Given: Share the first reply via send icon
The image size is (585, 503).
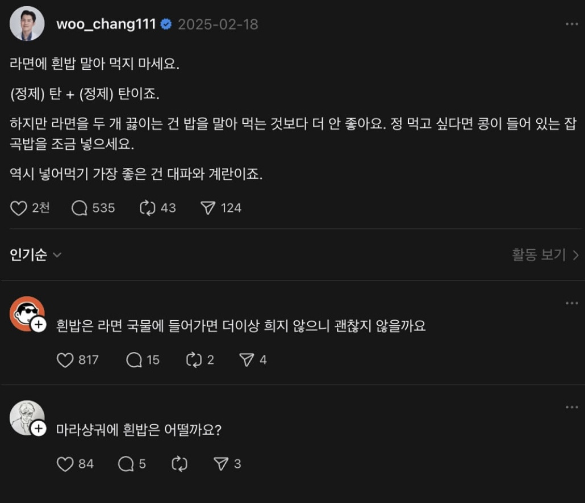Looking at the screenshot, I should point(246,360).
